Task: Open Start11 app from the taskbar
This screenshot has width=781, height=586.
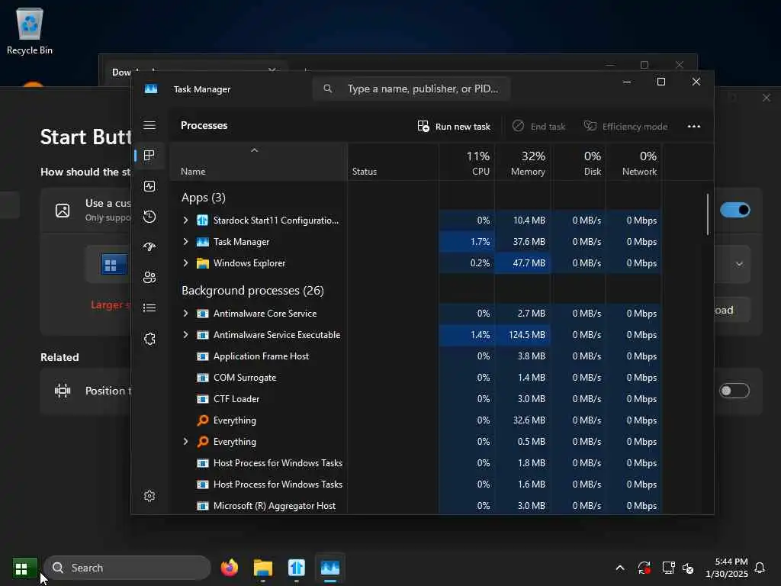Action: pos(297,568)
